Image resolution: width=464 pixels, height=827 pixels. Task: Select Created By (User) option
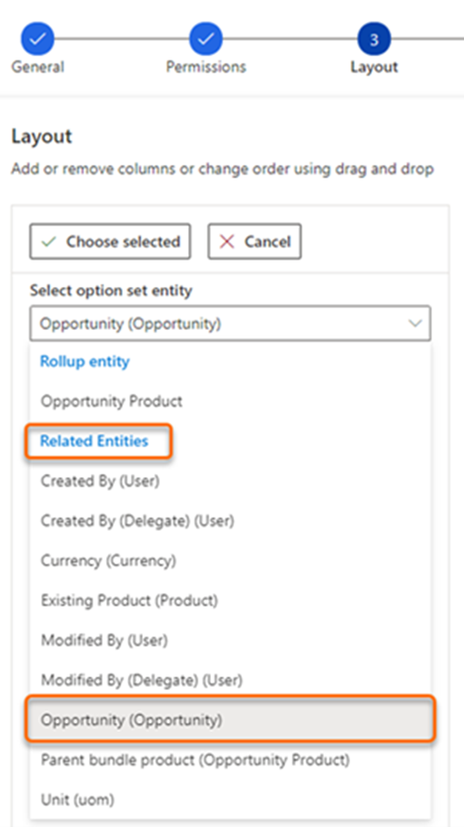[x=100, y=481]
